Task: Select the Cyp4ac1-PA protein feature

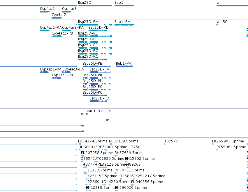Action: pos(44,72)
